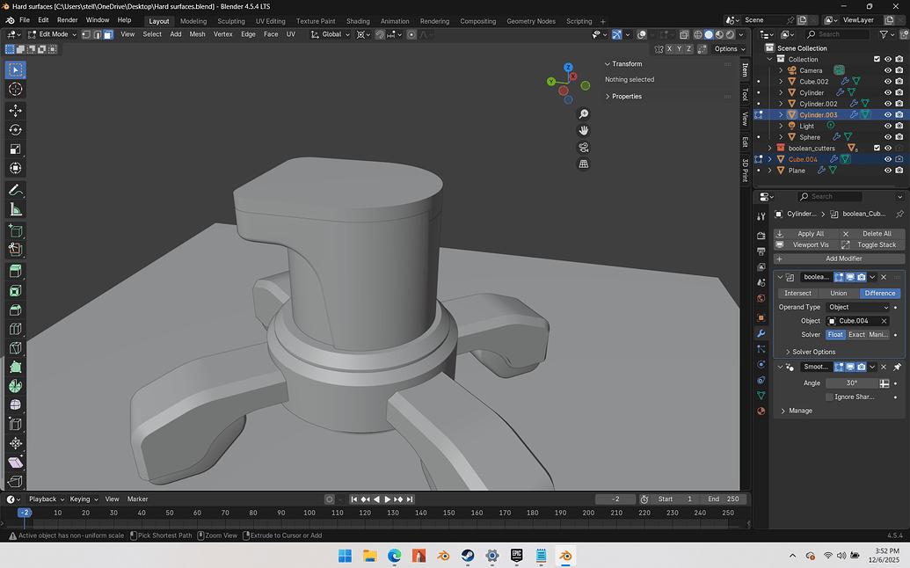Viewport: 910px width, 568px height.
Task: Click the pan view hand icon
Action: [584, 130]
